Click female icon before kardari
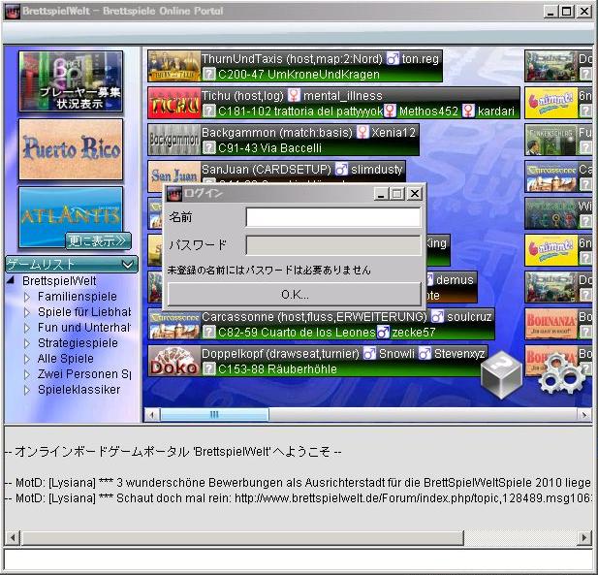 pyautogui.click(x=468, y=111)
